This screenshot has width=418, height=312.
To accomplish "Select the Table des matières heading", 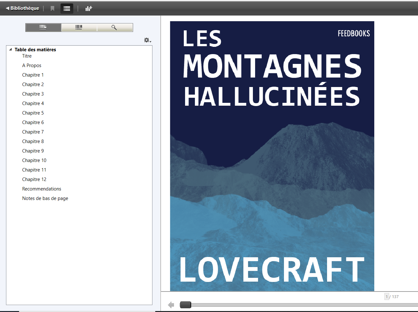I will (35, 50).
